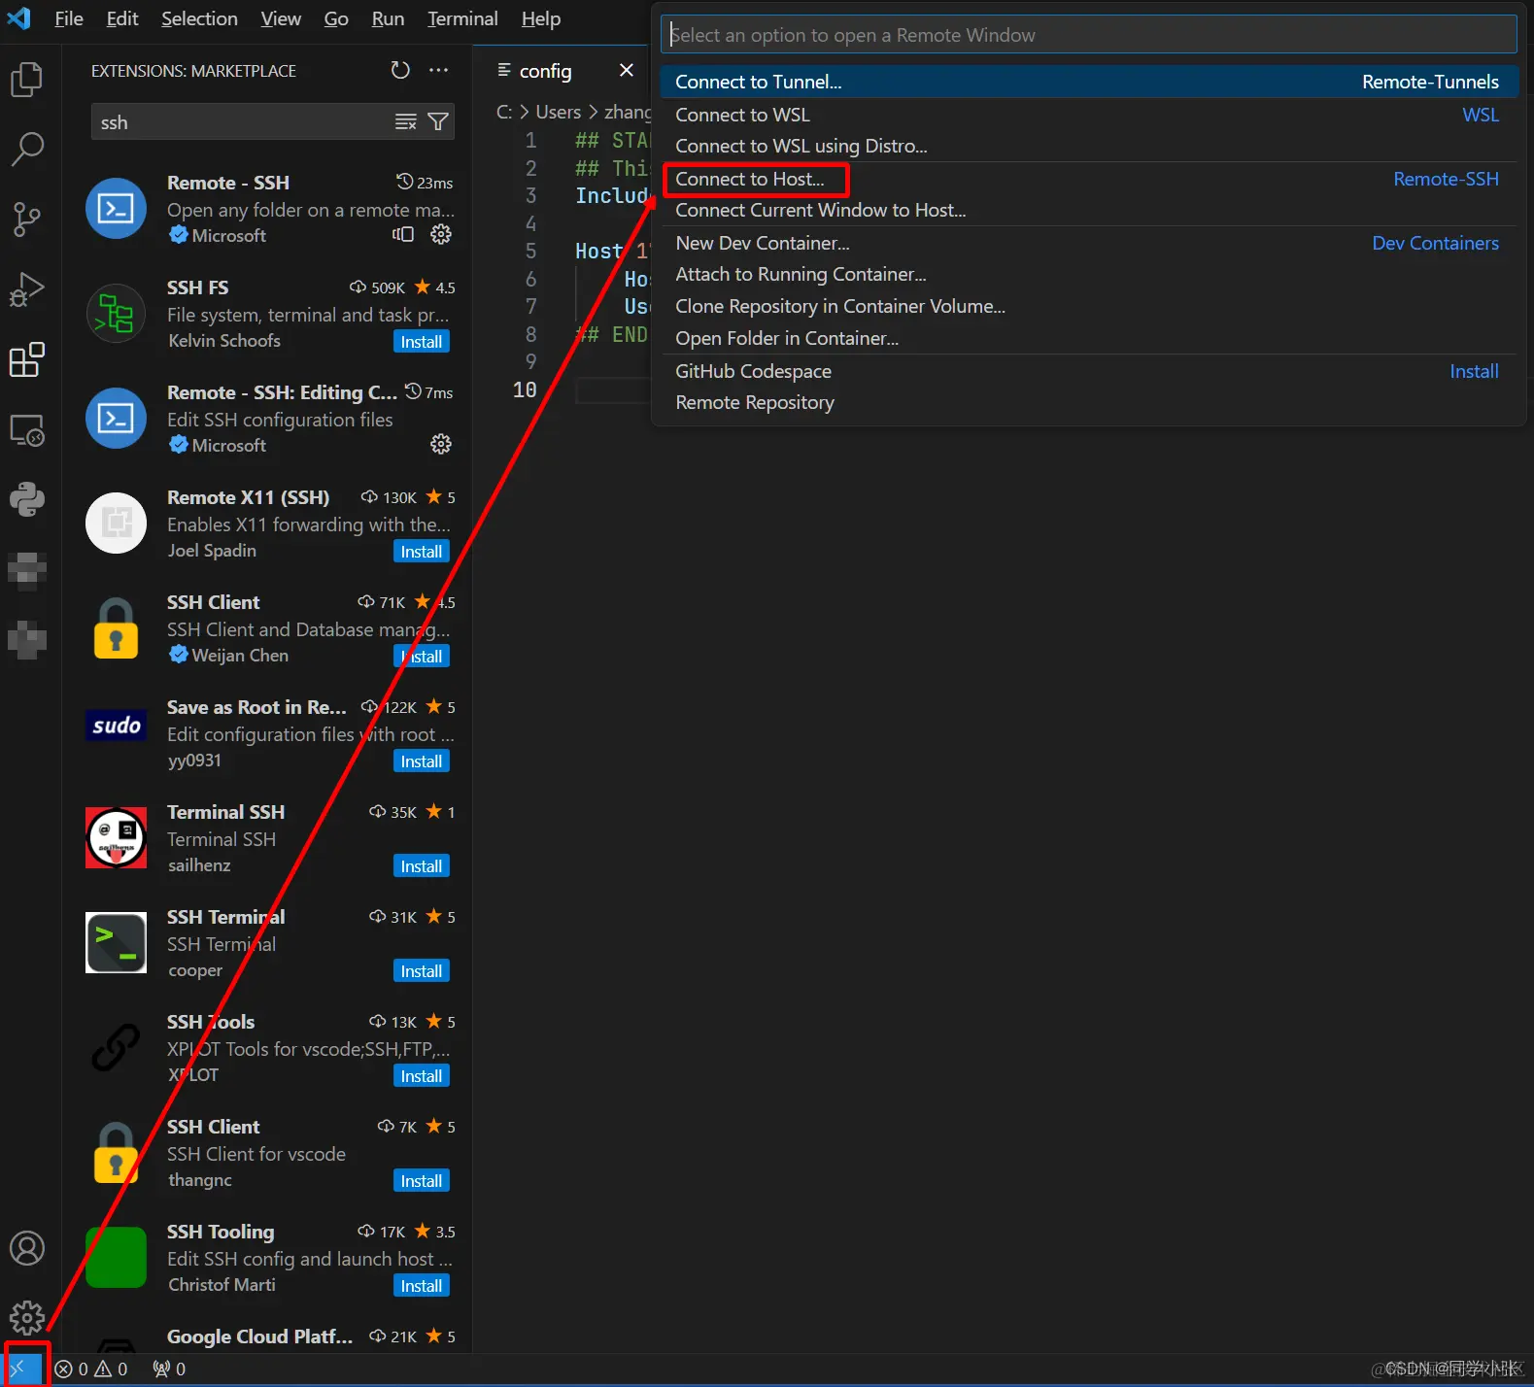Open the Help menu

coord(541,18)
